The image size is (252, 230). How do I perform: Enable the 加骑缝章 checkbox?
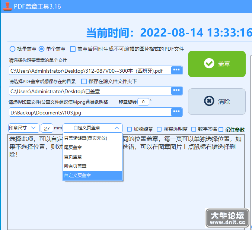[x=130, y=129]
